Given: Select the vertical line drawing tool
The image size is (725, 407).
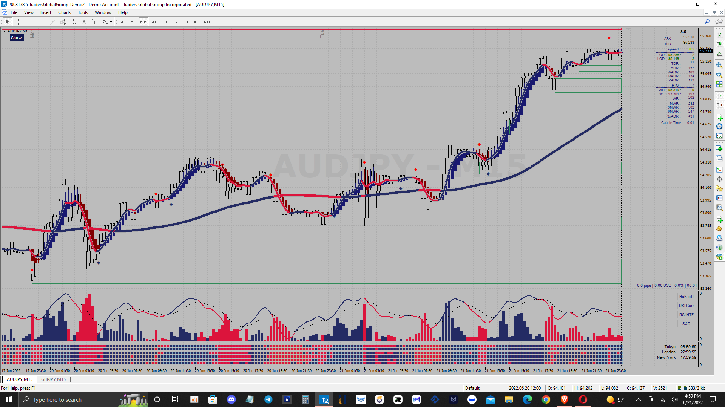Looking at the screenshot, I should click(x=31, y=22).
